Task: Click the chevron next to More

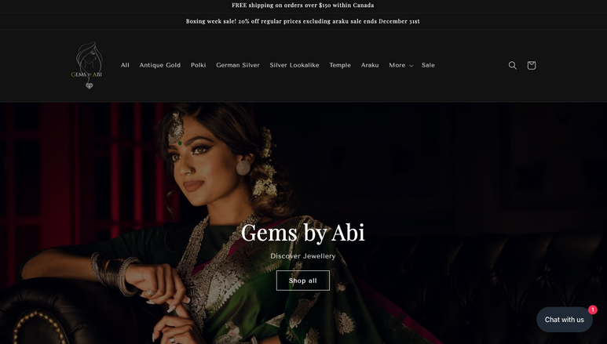Action: (x=411, y=66)
